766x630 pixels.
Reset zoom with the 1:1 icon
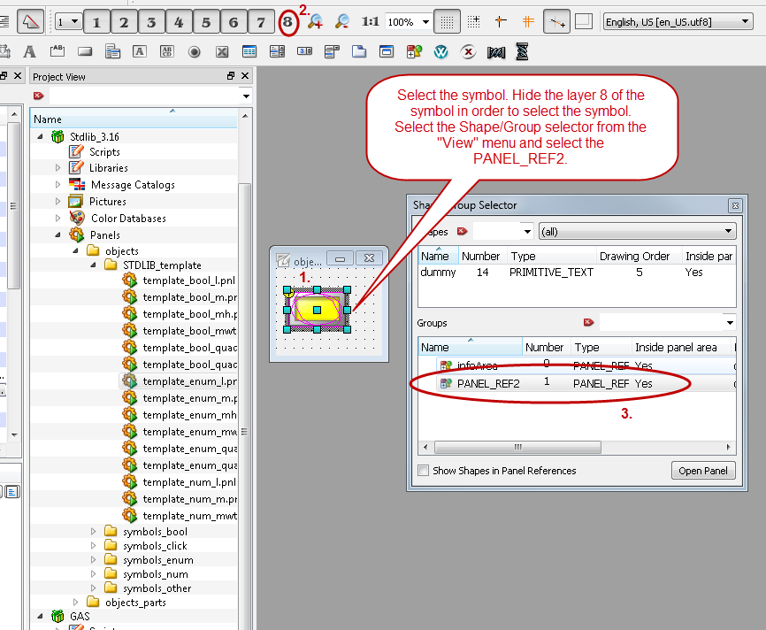[x=371, y=22]
